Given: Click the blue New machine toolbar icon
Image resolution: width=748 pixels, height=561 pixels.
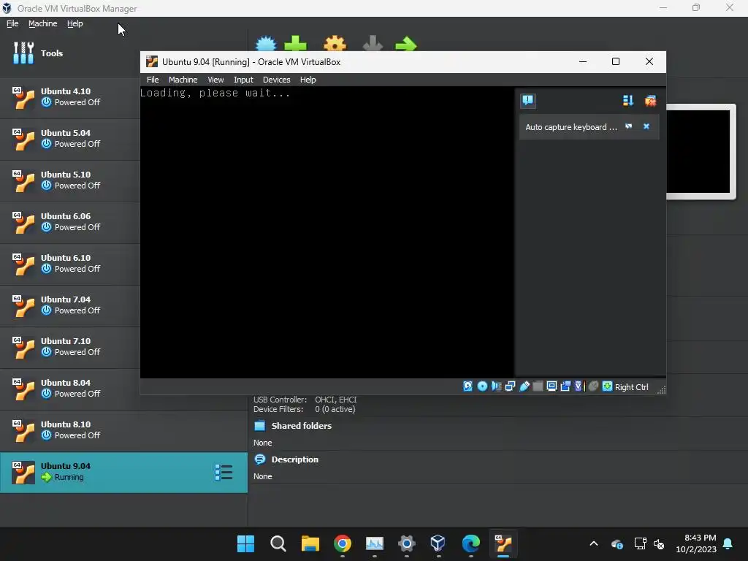Looking at the screenshot, I should (266, 44).
